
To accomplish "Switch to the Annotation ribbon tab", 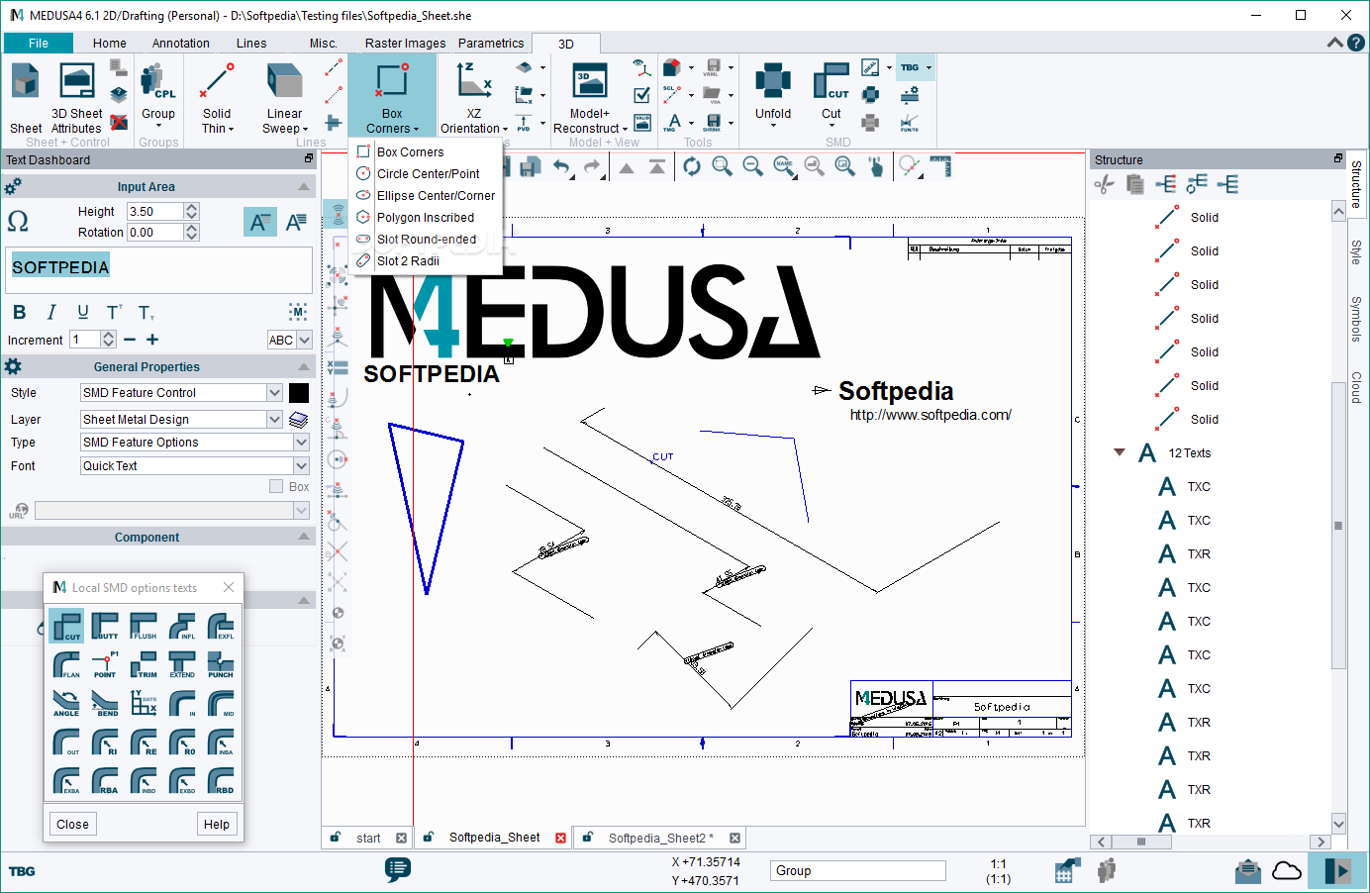I will click(x=181, y=44).
